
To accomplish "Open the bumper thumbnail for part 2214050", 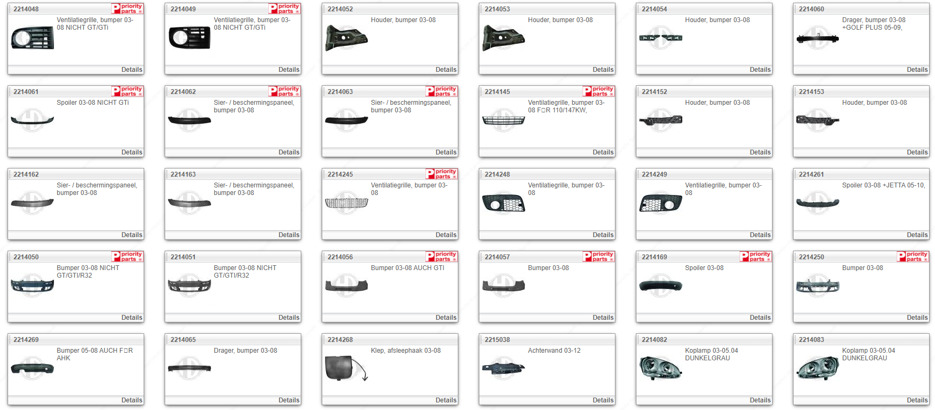I will 32,286.
